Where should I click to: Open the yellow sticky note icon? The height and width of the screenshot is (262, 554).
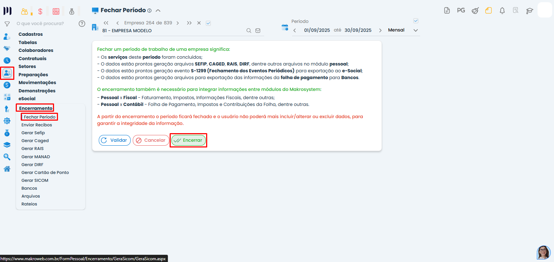point(489,10)
